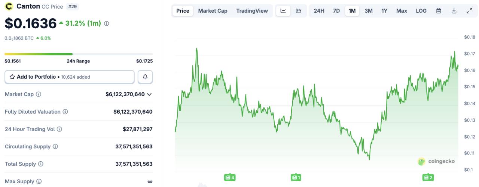Expand the Market Cap value chevron

pos(149,94)
